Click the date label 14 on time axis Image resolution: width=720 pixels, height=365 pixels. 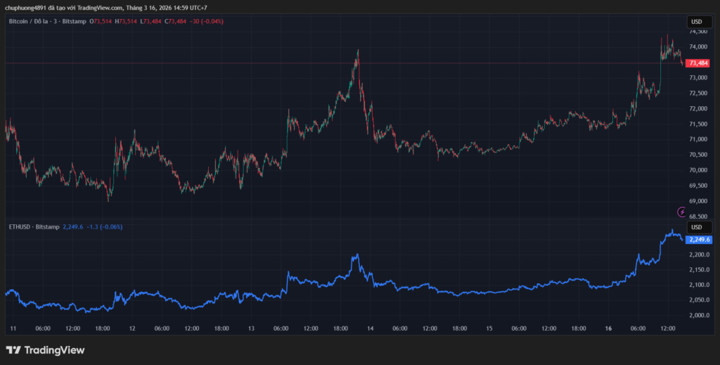pyautogui.click(x=370, y=328)
